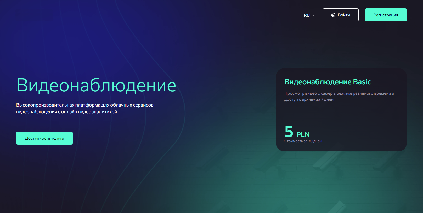423x213 pixels.
Task: Click the user profile icon in Войти button
Action: click(x=333, y=15)
